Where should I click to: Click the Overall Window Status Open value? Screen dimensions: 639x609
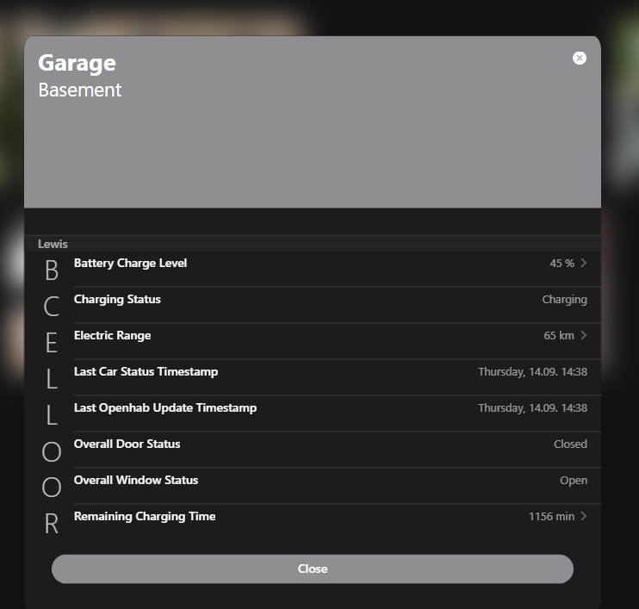pyautogui.click(x=574, y=480)
